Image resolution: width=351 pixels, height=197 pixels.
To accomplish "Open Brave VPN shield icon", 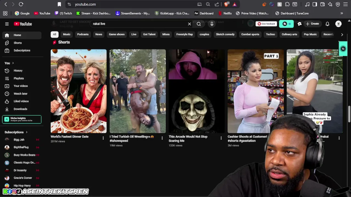I will click(x=338, y=4).
